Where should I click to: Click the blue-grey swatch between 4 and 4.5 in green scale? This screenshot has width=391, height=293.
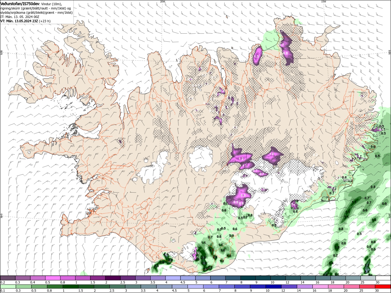[164, 287]
